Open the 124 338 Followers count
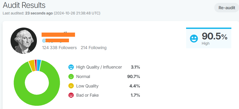Viewport: 239px width, 109px height. coord(59,48)
